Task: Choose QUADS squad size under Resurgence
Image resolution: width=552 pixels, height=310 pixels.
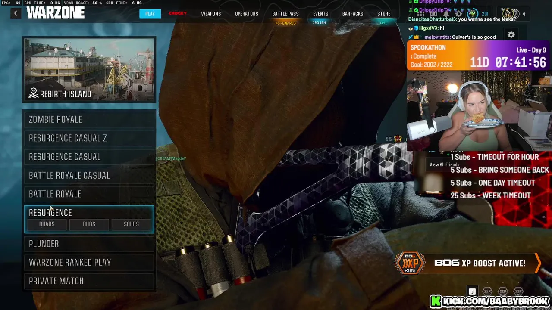Action: 47,224
